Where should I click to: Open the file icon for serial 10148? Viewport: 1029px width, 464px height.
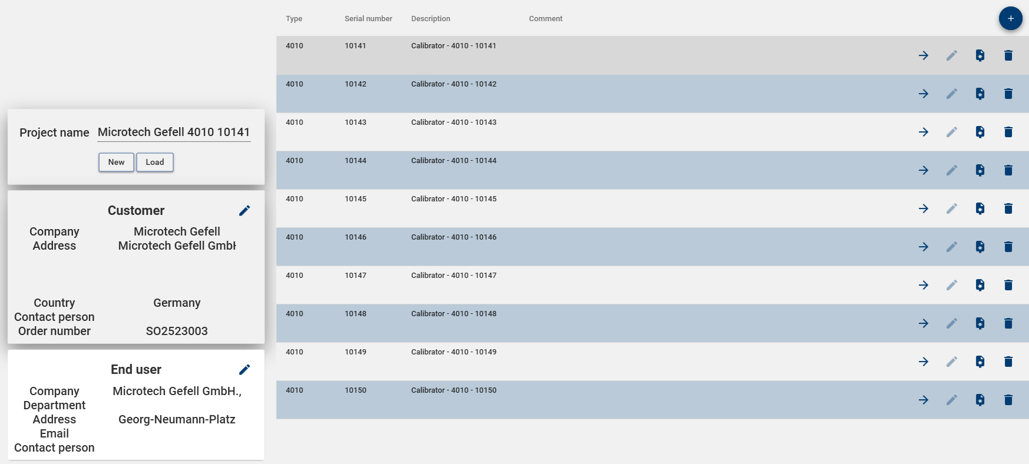(980, 323)
